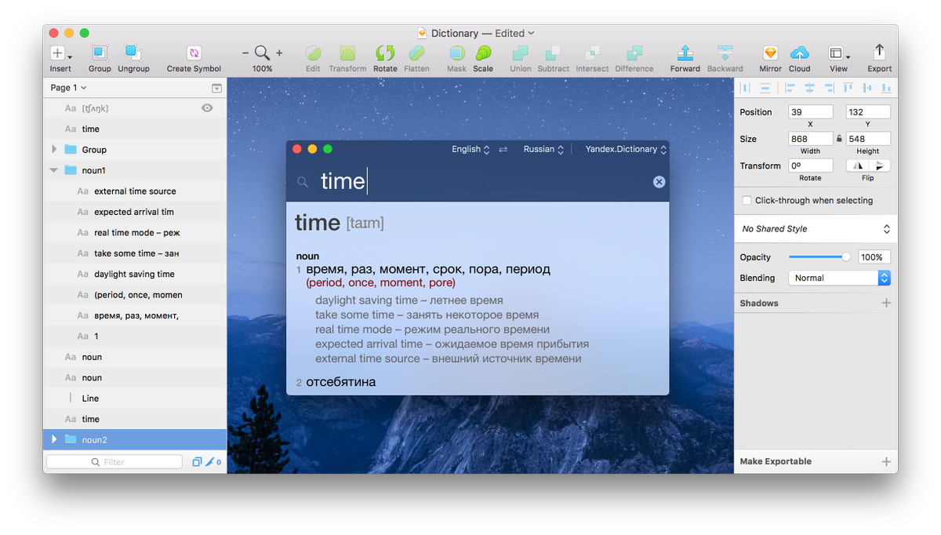Expand the noun2 folder

coord(54,439)
